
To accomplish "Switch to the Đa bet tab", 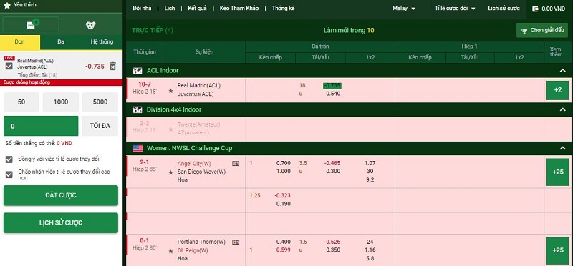I will tap(61, 42).
